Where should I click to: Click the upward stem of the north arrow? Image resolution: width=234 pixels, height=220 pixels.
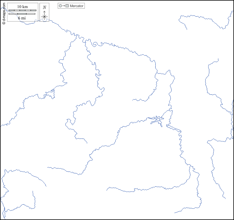pos(44,12)
